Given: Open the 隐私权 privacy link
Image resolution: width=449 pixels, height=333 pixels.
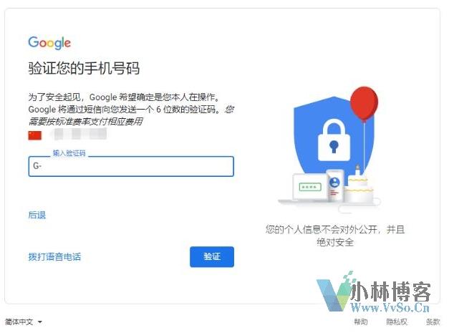Looking at the screenshot, I should [397, 322].
